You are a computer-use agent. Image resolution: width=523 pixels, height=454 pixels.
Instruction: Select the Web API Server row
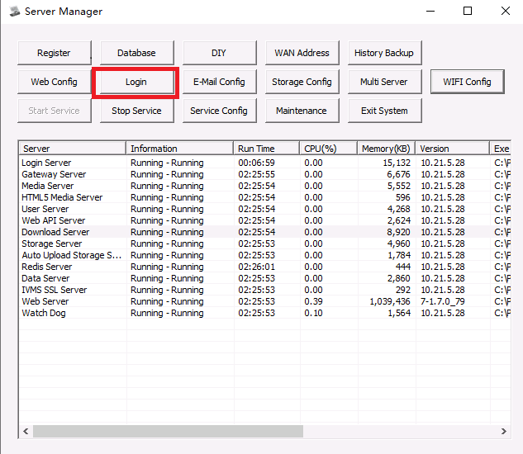coord(265,220)
